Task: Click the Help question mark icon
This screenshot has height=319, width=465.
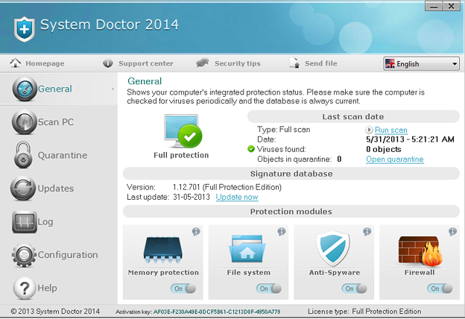Action: [x=25, y=288]
